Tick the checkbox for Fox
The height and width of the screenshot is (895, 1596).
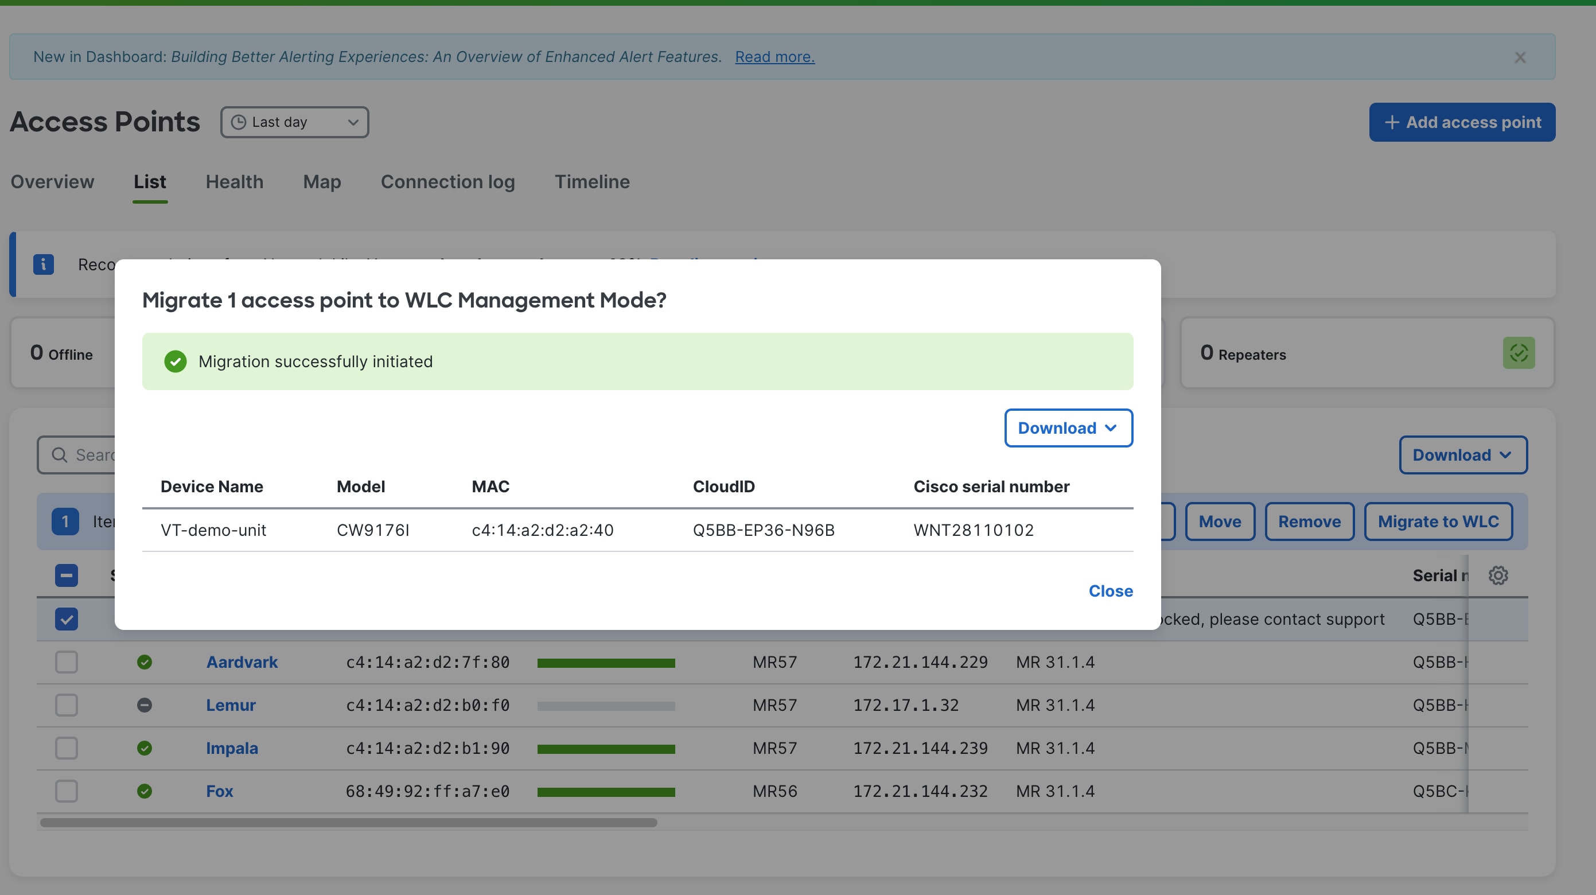67,791
